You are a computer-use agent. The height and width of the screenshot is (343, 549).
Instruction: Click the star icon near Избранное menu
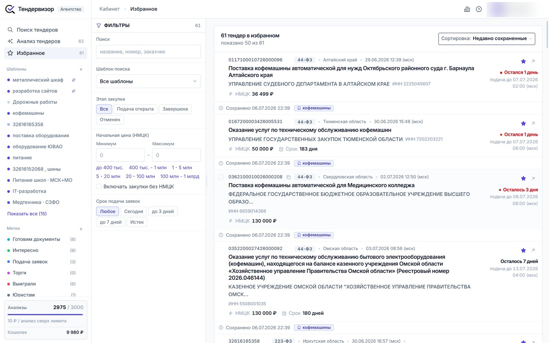pos(10,53)
